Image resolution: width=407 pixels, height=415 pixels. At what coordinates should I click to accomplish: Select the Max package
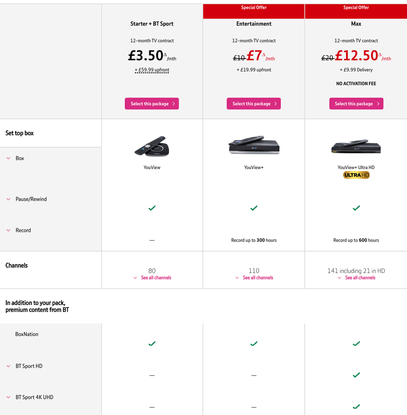356,103
